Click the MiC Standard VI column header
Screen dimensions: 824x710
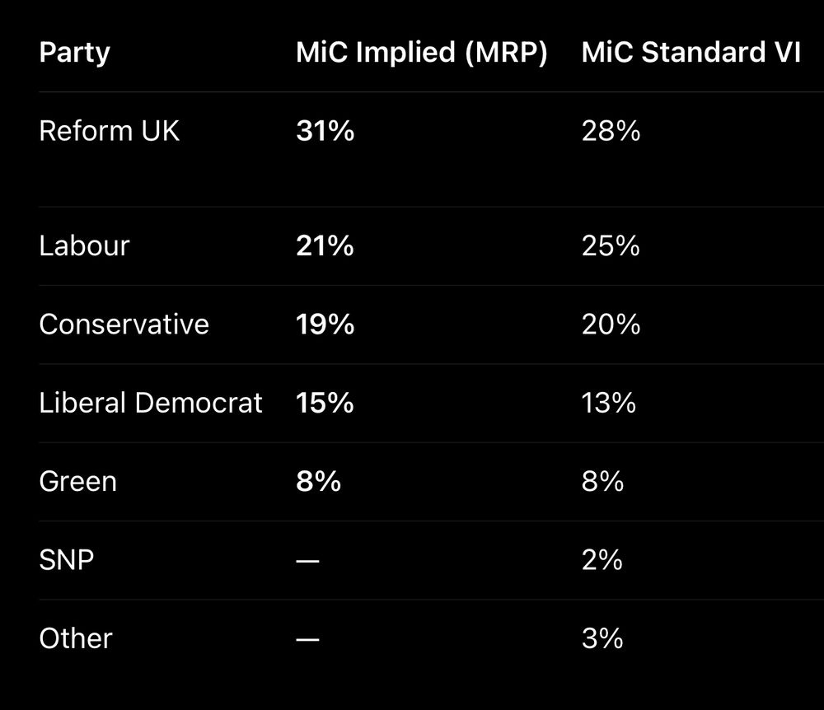tap(691, 53)
